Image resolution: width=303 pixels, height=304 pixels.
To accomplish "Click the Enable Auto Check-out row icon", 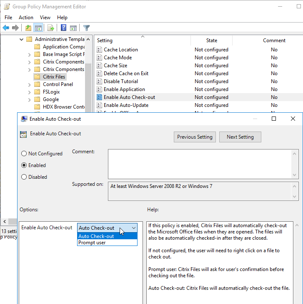I will coord(99,97).
